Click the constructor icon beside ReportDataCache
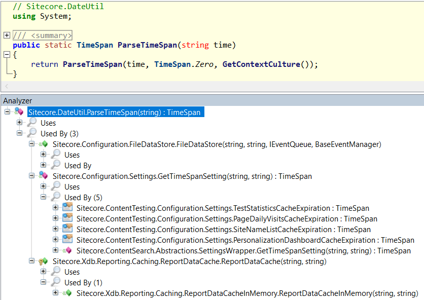 [44, 261]
